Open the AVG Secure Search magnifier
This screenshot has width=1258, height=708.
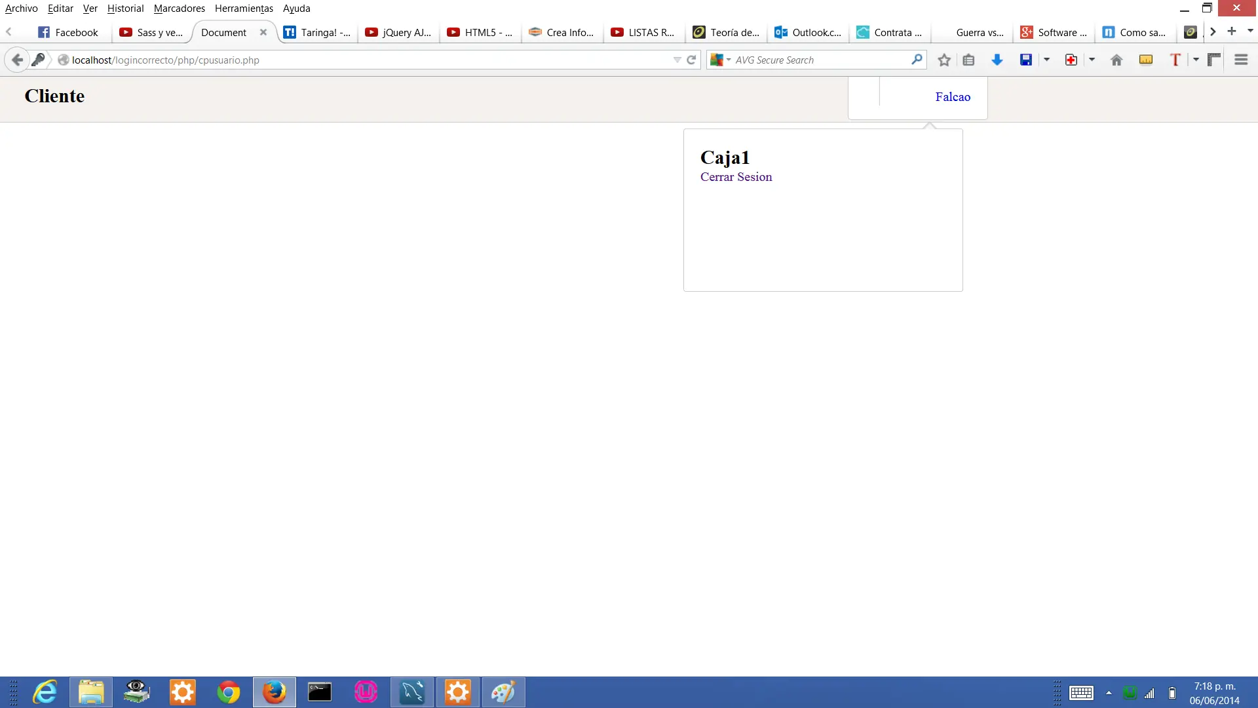pyautogui.click(x=917, y=60)
